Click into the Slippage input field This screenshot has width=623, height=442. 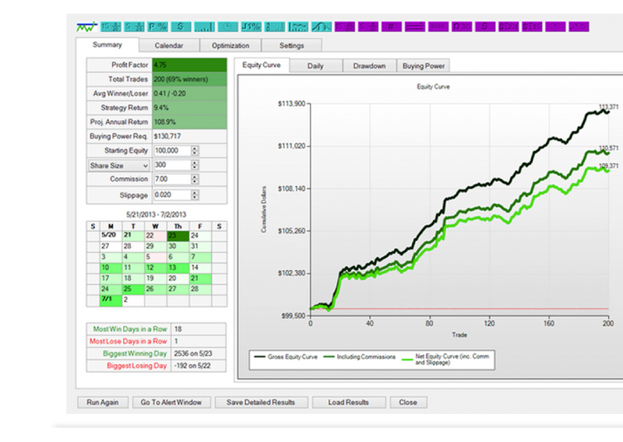171,195
